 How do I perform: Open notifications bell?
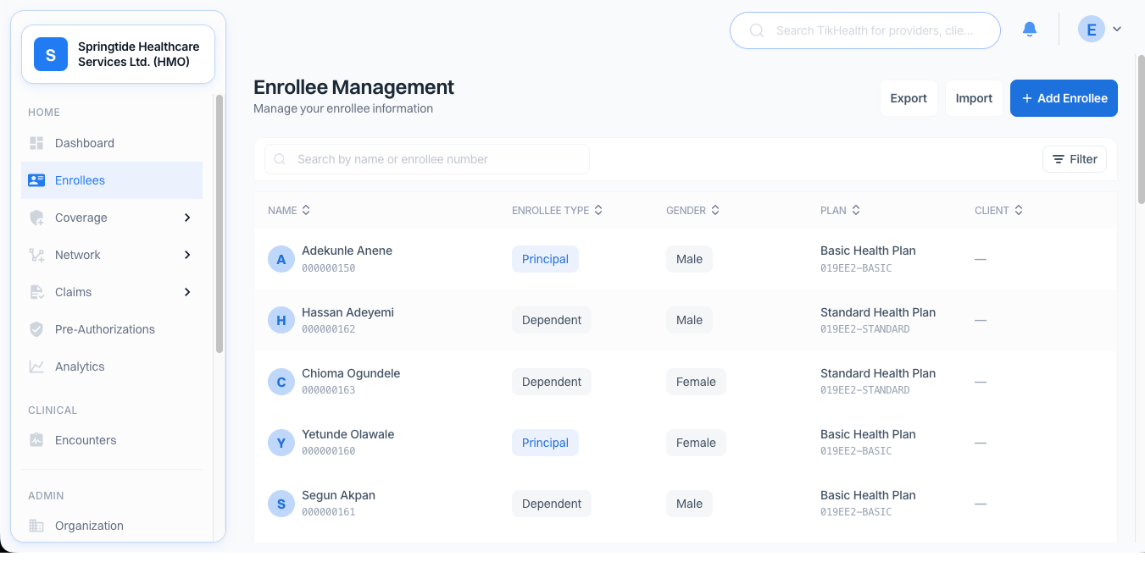(x=1030, y=30)
